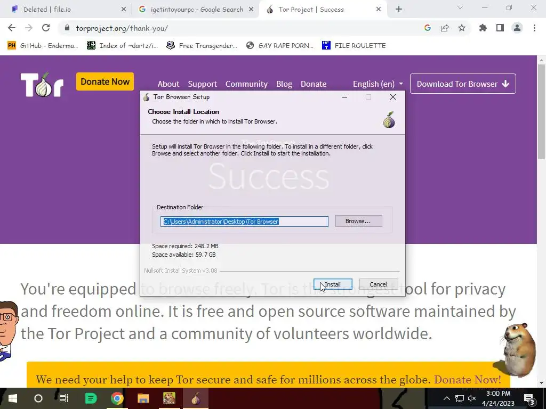Open the Donate nav link
The width and height of the screenshot is (546, 409).
[314, 84]
